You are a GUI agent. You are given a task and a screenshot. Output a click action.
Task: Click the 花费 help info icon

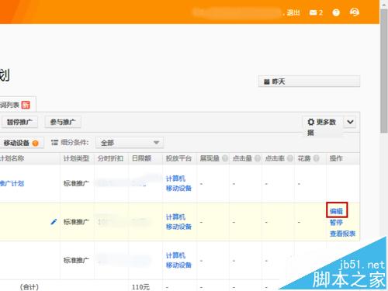[x=316, y=158]
